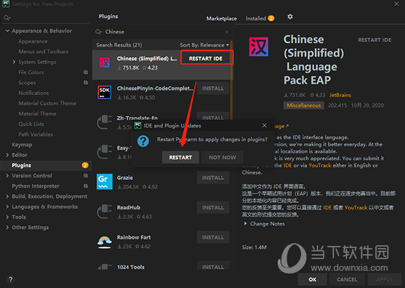Expand Build, Execution, Deployment node

pos(7,196)
